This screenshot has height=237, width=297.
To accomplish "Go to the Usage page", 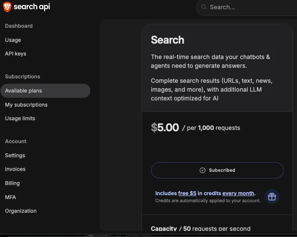I will (13, 40).
